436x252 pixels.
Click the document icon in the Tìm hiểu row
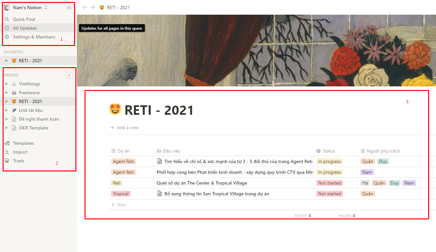160,161
